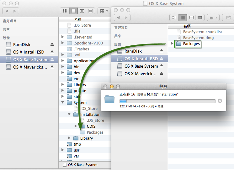Cancel the copy operation with the X button
The image size is (234, 170).
click(220, 101)
